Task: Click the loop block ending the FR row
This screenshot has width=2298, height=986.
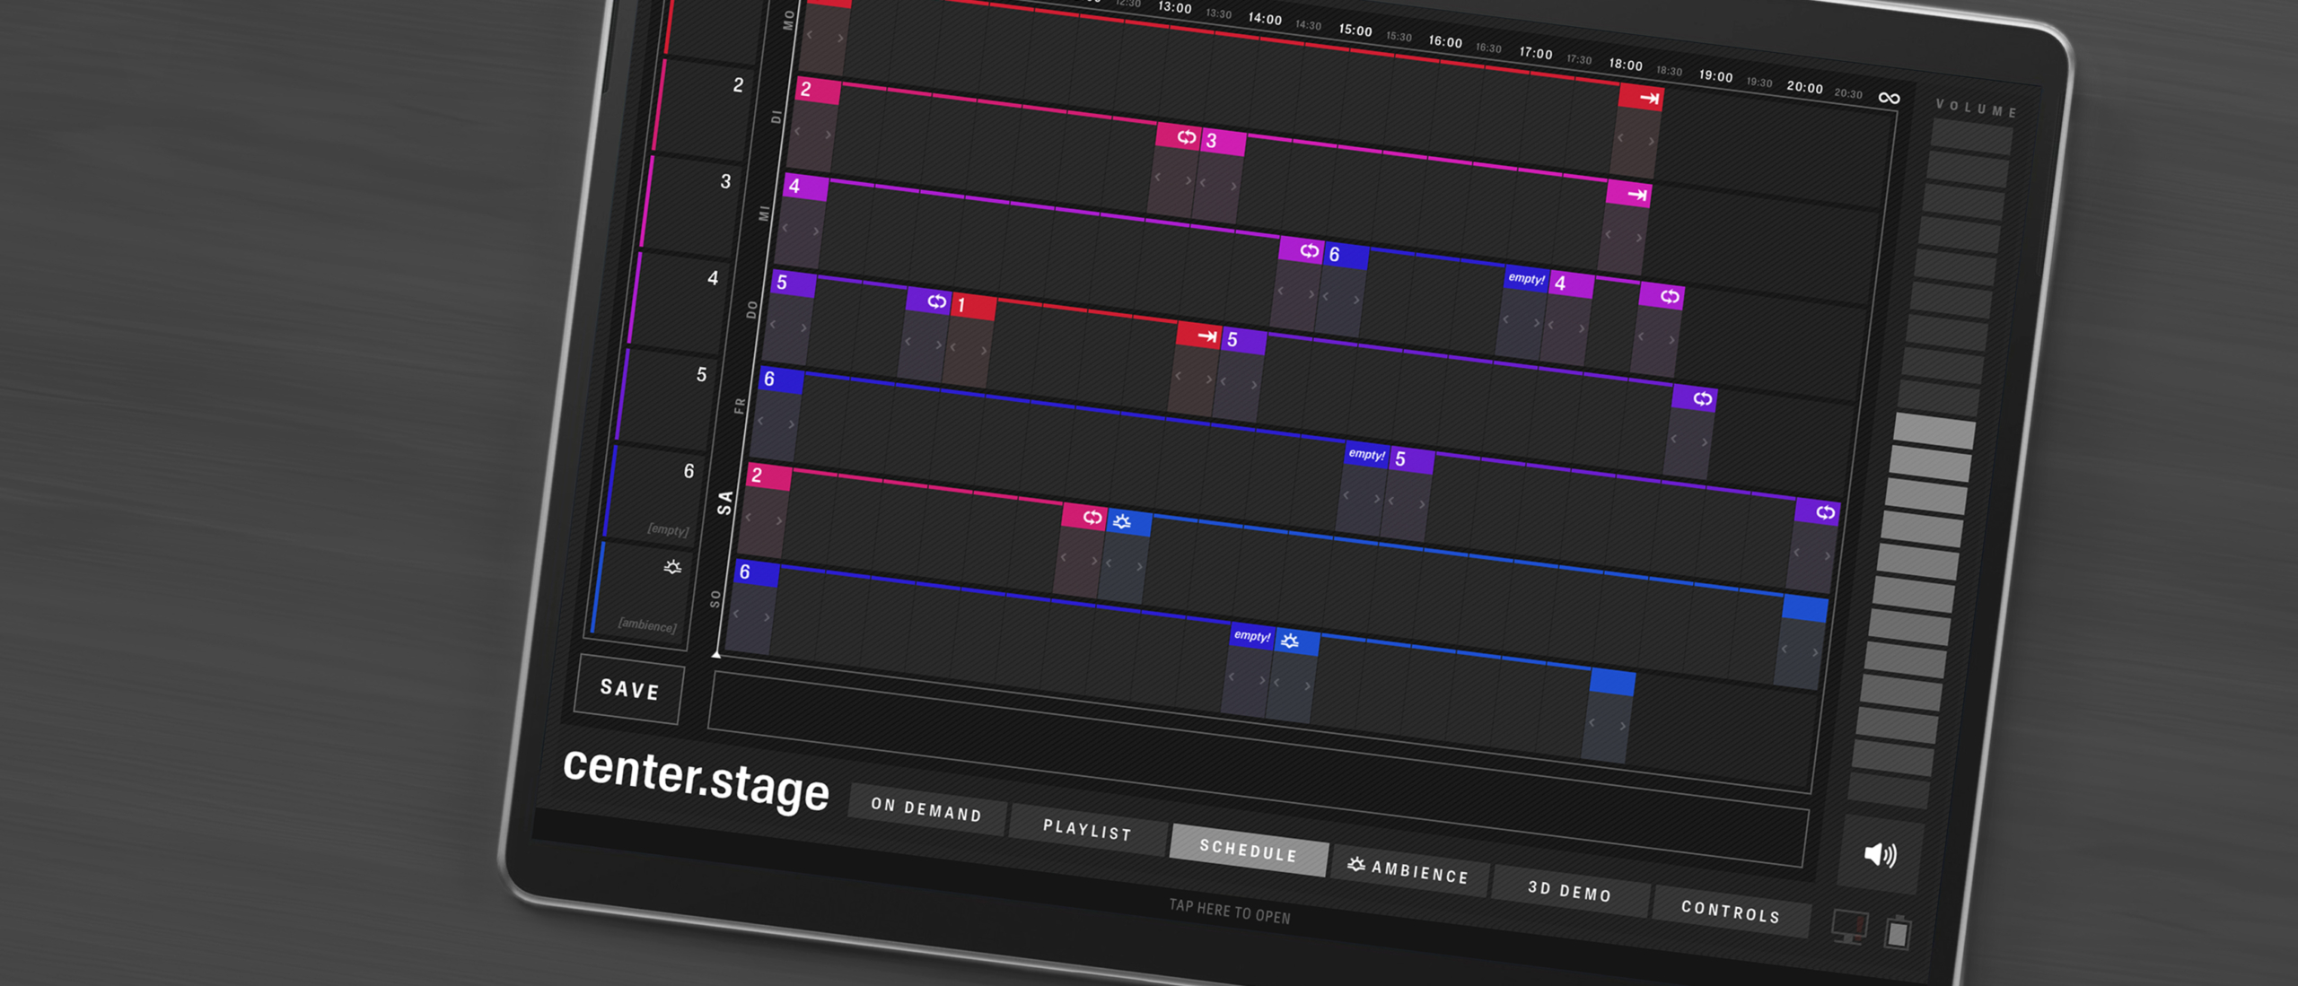Action: coord(1818,511)
